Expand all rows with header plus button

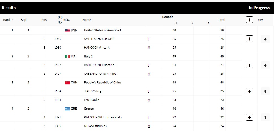249,20
